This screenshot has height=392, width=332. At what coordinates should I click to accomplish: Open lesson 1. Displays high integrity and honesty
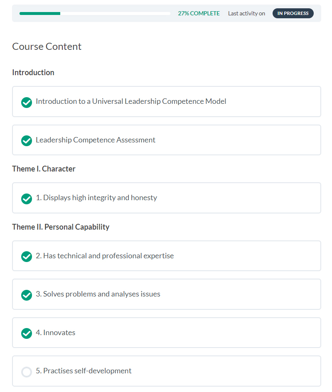click(96, 198)
